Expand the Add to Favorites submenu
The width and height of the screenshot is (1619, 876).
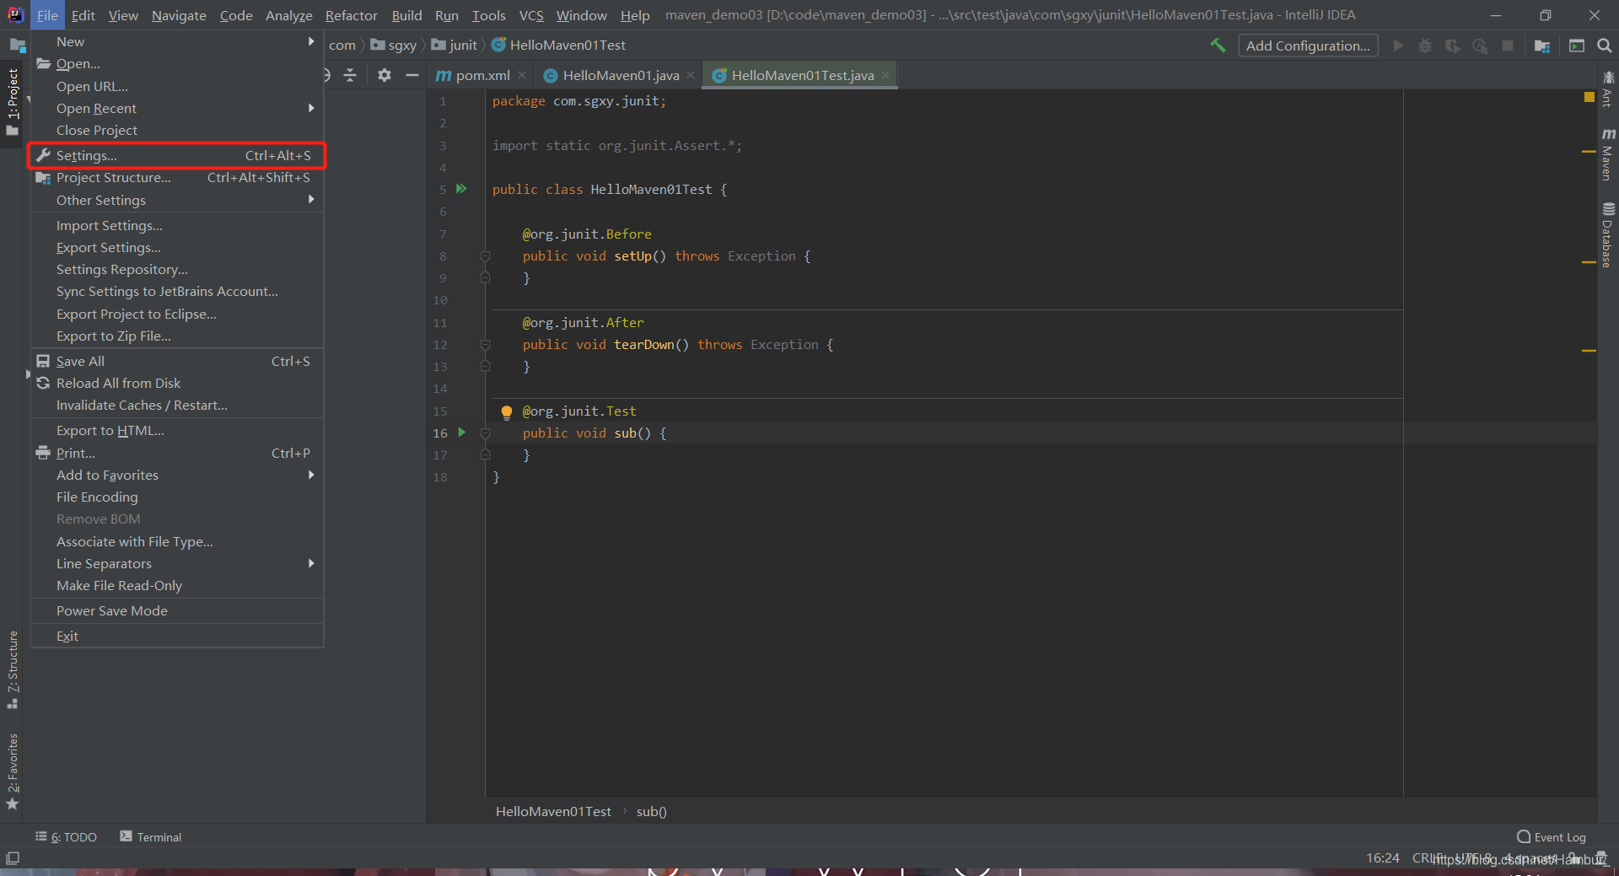click(177, 475)
